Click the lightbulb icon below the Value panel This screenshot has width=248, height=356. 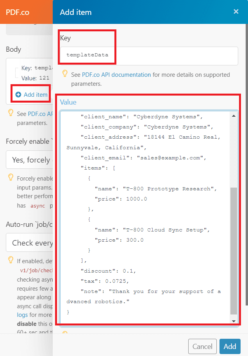(x=65, y=332)
